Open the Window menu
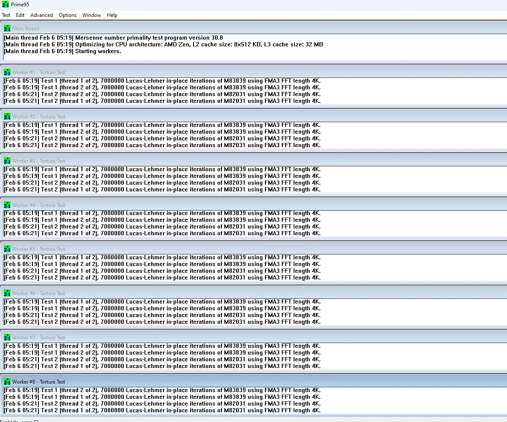Screen dimensions: 507x422 tap(92, 15)
